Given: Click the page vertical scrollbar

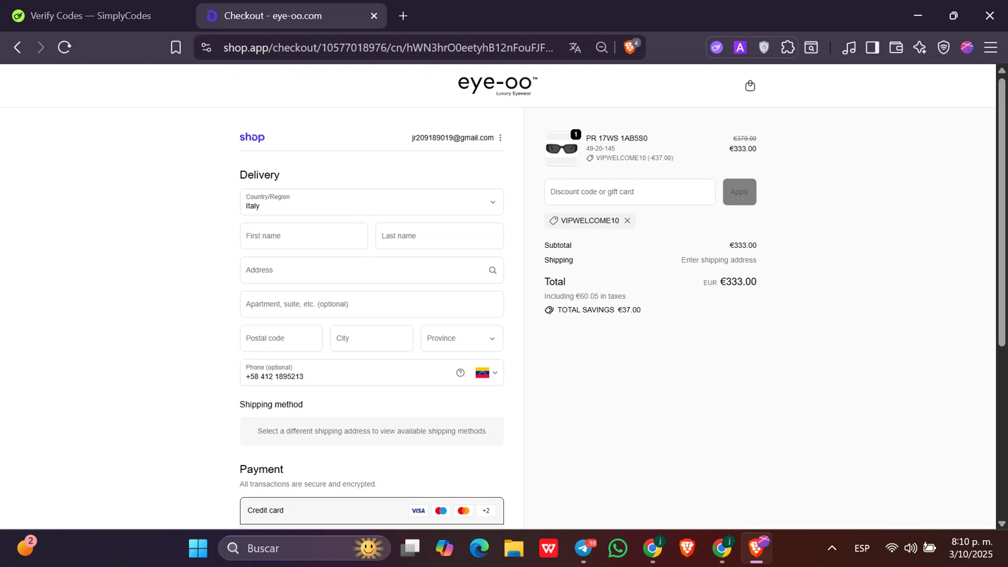Looking at the screenshot, I should (1001, 212).
